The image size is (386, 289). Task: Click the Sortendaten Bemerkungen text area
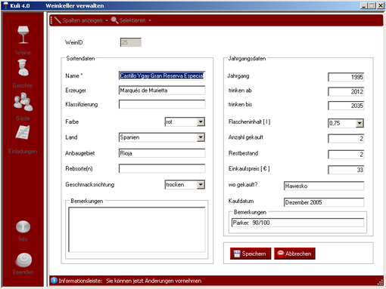click(137, 229)
